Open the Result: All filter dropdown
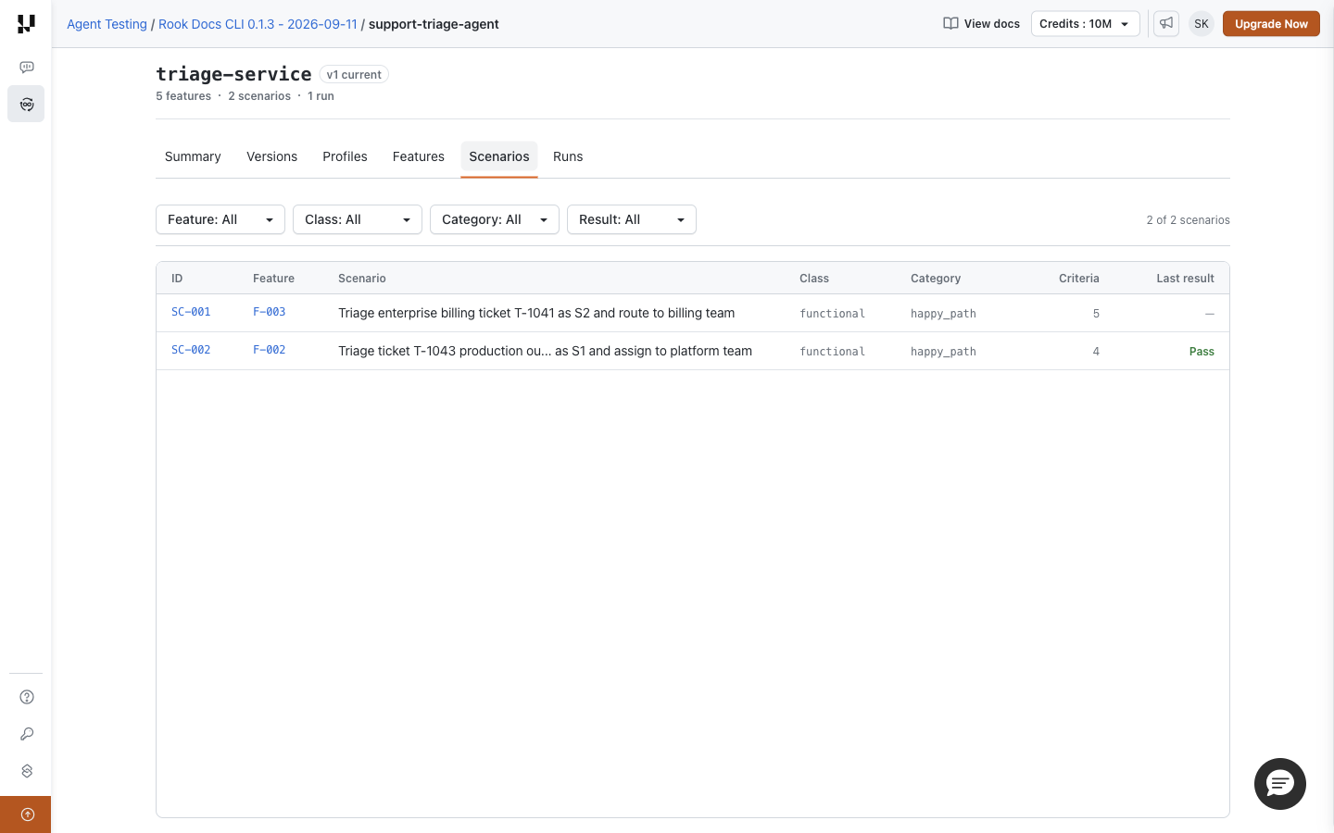The height and width of the screenshot is (833, 1334). point(632,219)
